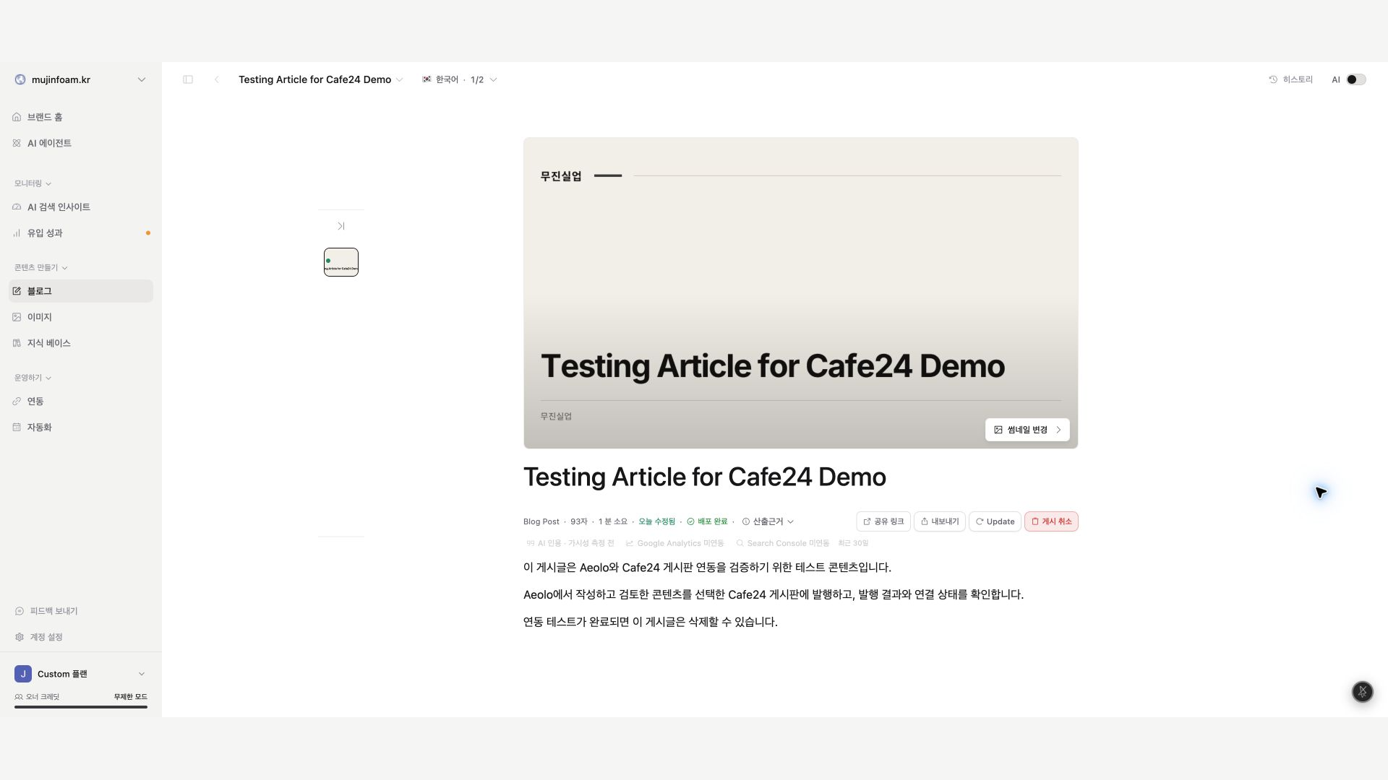Click the 썸네일 변경 button
Screen dimensions: 1388x780
tap(1027, 430)
